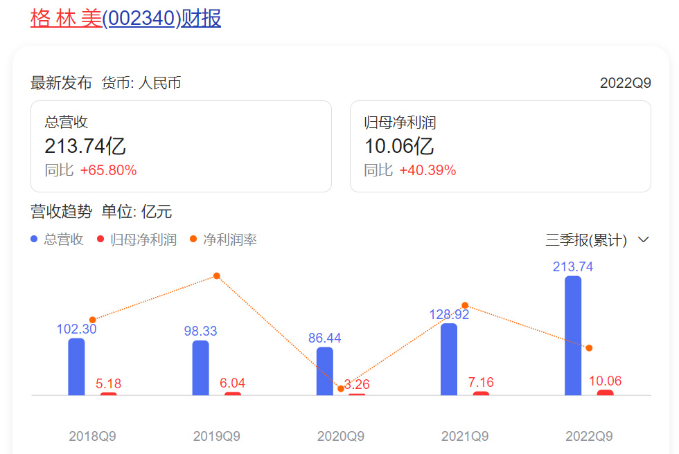Select the 归母净利润 10.06亿 card

point(500,147)
